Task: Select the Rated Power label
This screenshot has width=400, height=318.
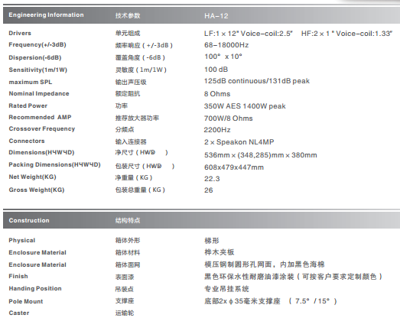Action: 28,105
